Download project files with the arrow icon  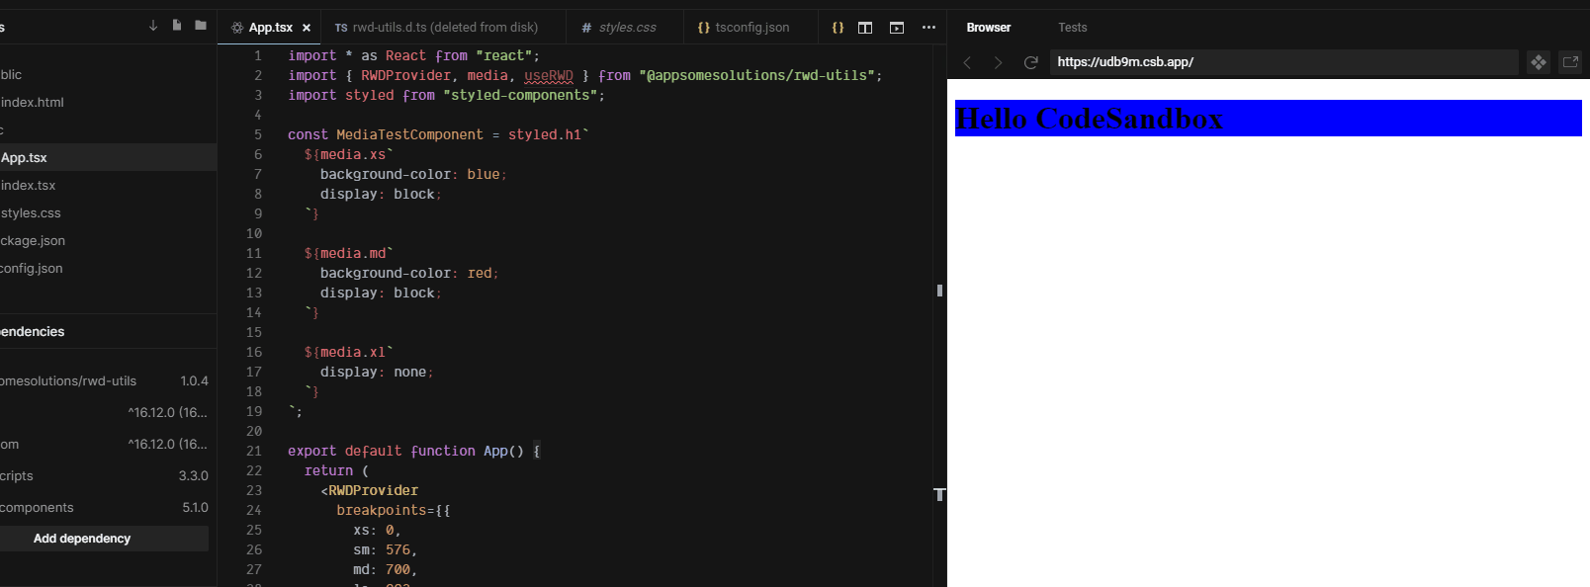click(153, 26)
